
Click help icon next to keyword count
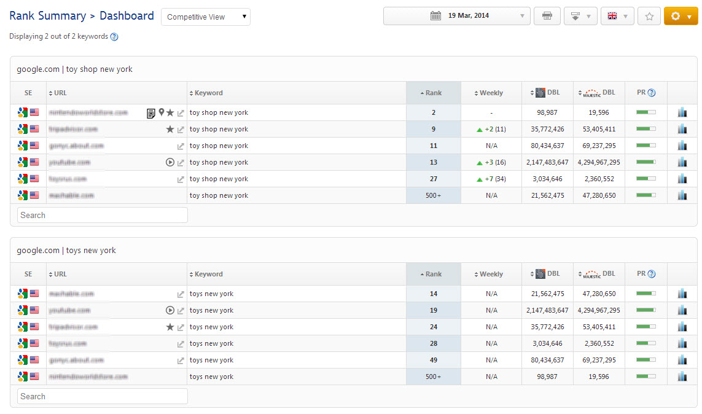pyautogui.click(x=114, y=37)
